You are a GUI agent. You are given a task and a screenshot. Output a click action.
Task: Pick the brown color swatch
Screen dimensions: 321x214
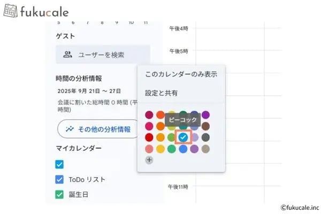(206, 126)
